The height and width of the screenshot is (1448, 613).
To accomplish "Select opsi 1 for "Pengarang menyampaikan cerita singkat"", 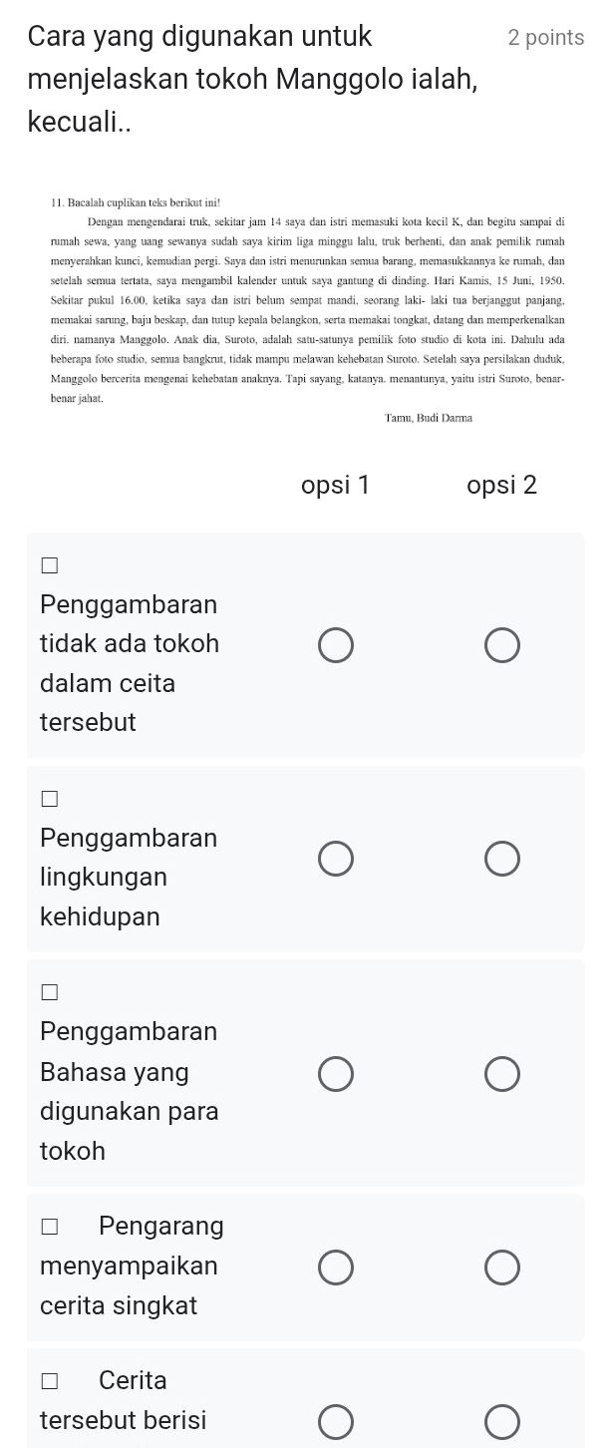I will pos(336,1267).
